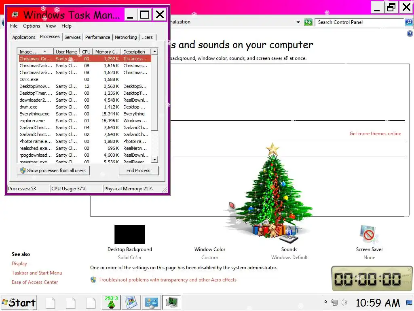The height and width of the screenshot is (311, 414).
Task: Click Show processes from all users button
Action: click(53, 170)
